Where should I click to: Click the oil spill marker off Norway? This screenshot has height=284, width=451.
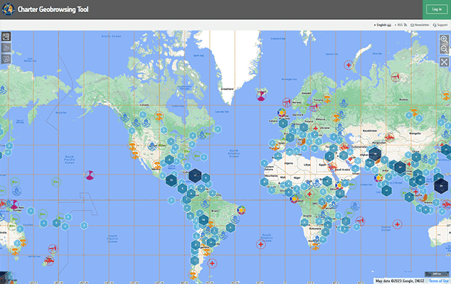(287, 102)
